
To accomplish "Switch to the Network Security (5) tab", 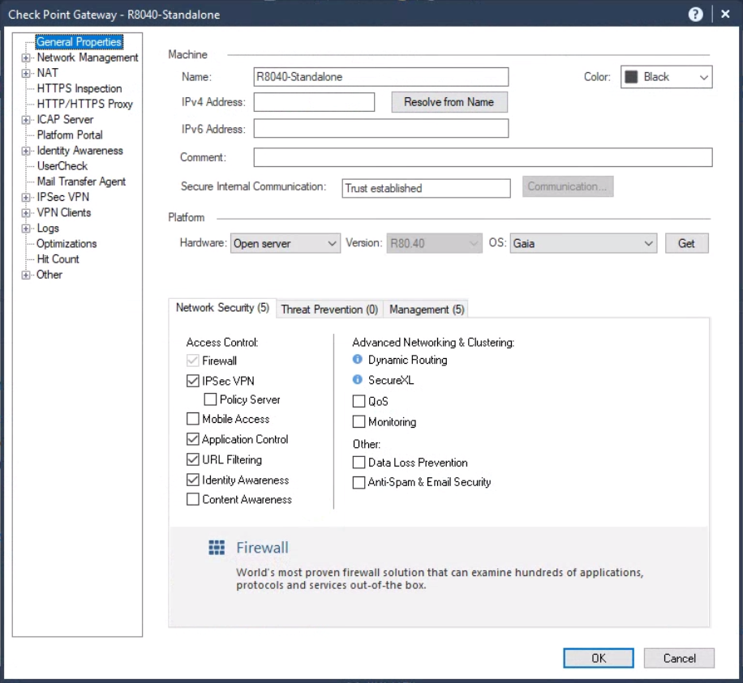I will 222,308.
